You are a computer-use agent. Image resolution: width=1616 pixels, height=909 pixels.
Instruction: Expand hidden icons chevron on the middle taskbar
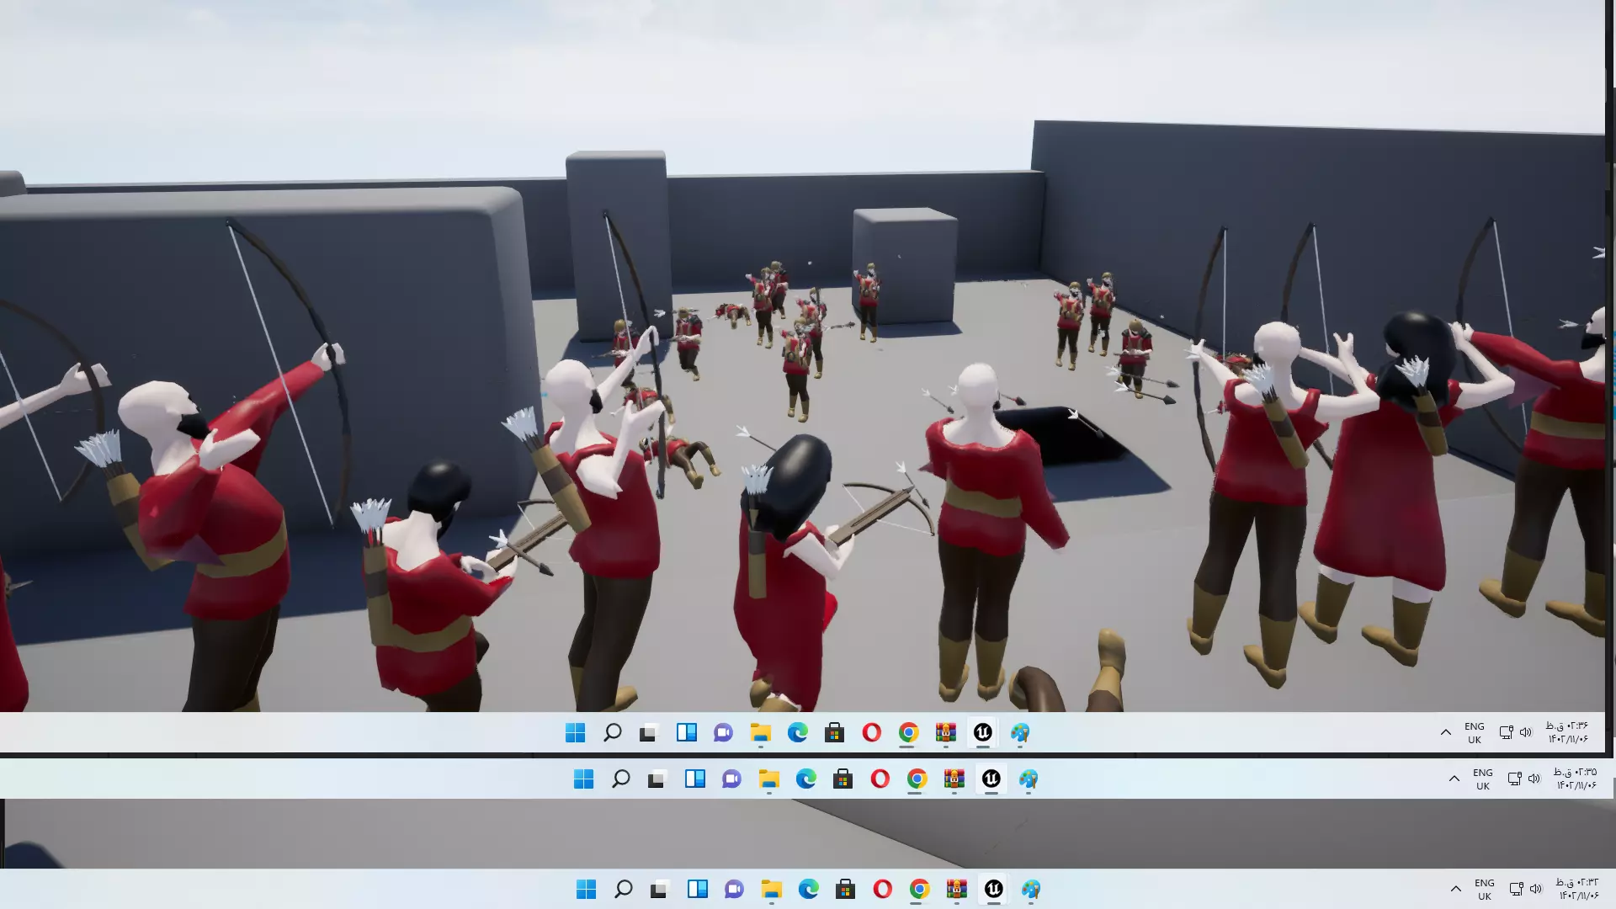1454,779
